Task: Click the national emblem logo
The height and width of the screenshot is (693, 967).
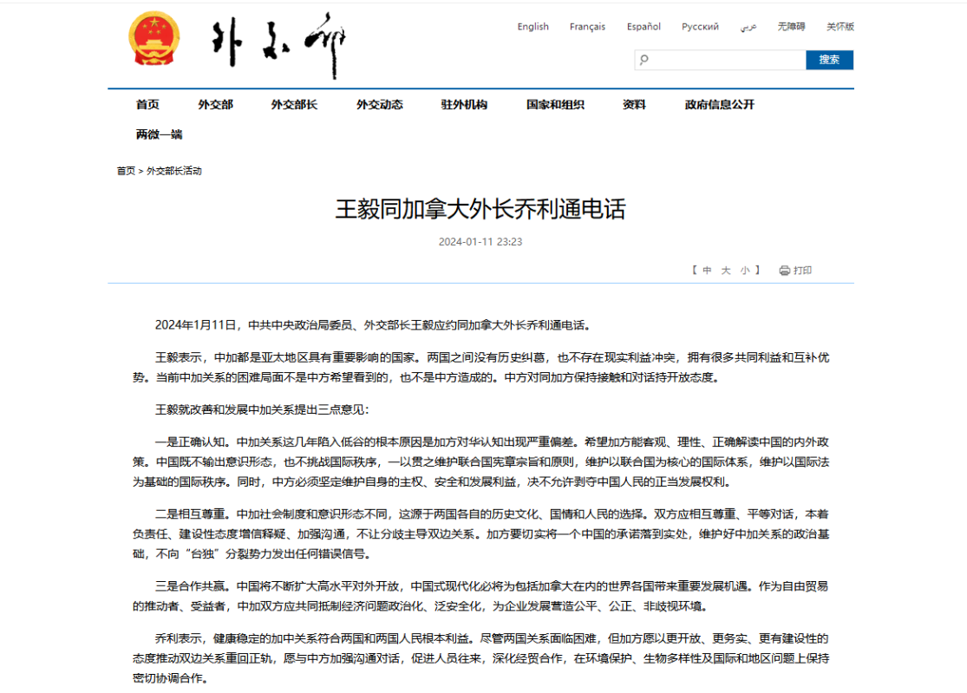Action: (154, 42)
